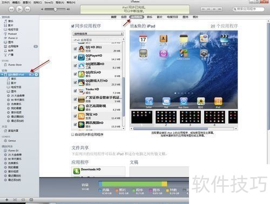Open iTunes Store in the sidebar
Screen dimensions: 270x204
(x=15, y=65)
